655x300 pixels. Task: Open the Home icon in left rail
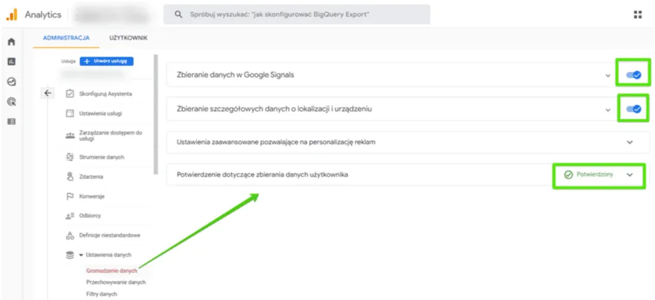(12, 41)
